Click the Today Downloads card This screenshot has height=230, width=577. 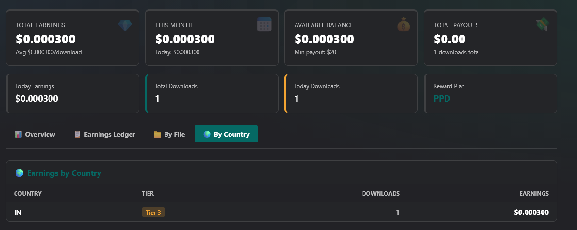351,93
